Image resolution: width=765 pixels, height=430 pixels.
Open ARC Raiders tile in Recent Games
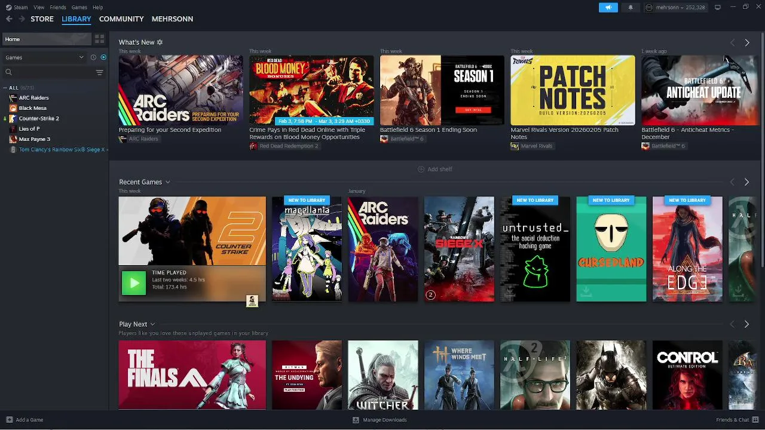click(x=383, y=249)
